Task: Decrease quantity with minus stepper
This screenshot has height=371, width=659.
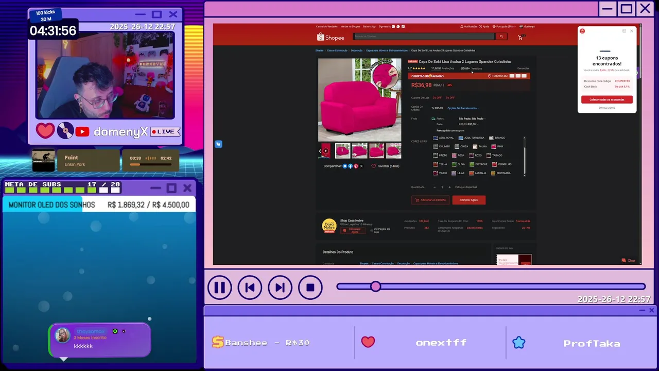Action: (434, 187)
